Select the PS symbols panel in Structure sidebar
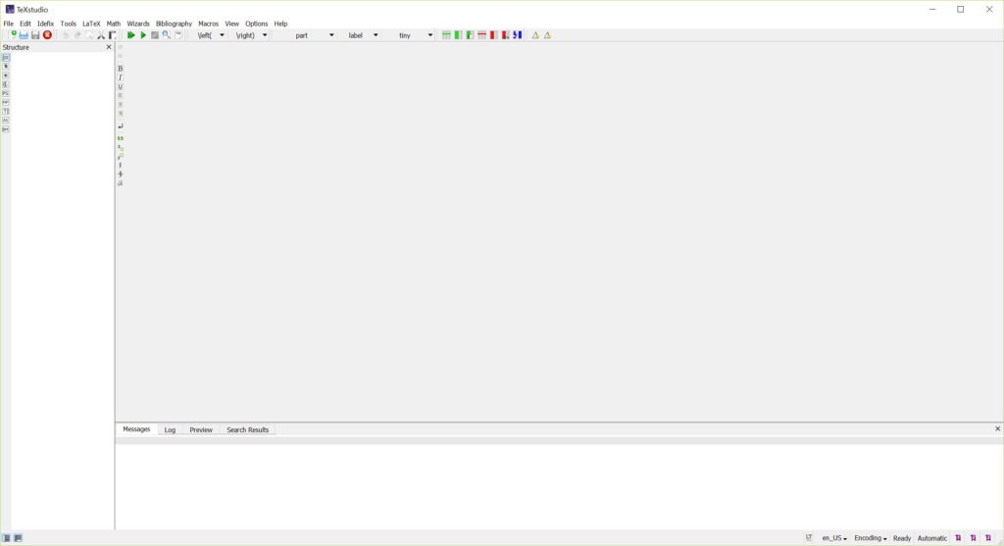Screen dimensions: 1004x546 click(6, 93)
